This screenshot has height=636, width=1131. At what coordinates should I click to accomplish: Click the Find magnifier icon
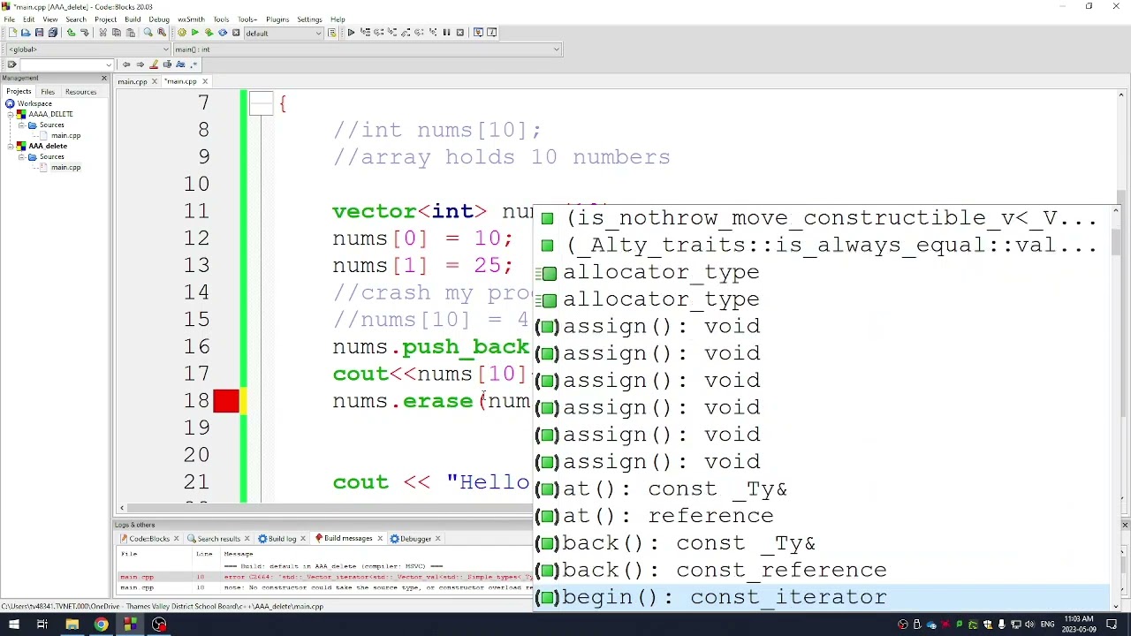[148, 33]
